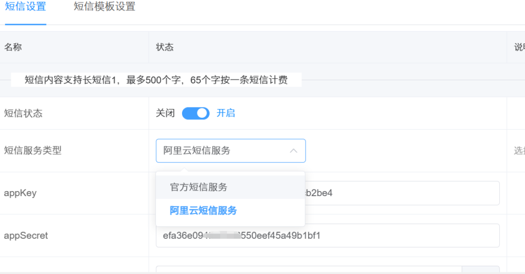This screenshot has width=525, height=274.
Task: Toggle the 短信状态 switch
Action: 196,113
